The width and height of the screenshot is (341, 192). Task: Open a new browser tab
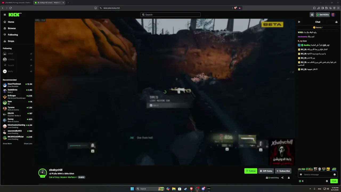[68, 3]
